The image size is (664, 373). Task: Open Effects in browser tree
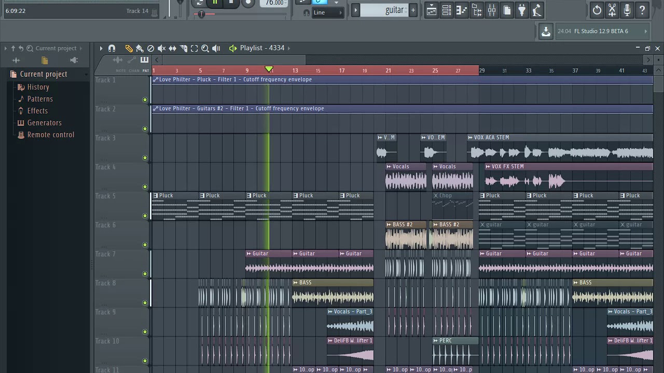pos(37,111)
